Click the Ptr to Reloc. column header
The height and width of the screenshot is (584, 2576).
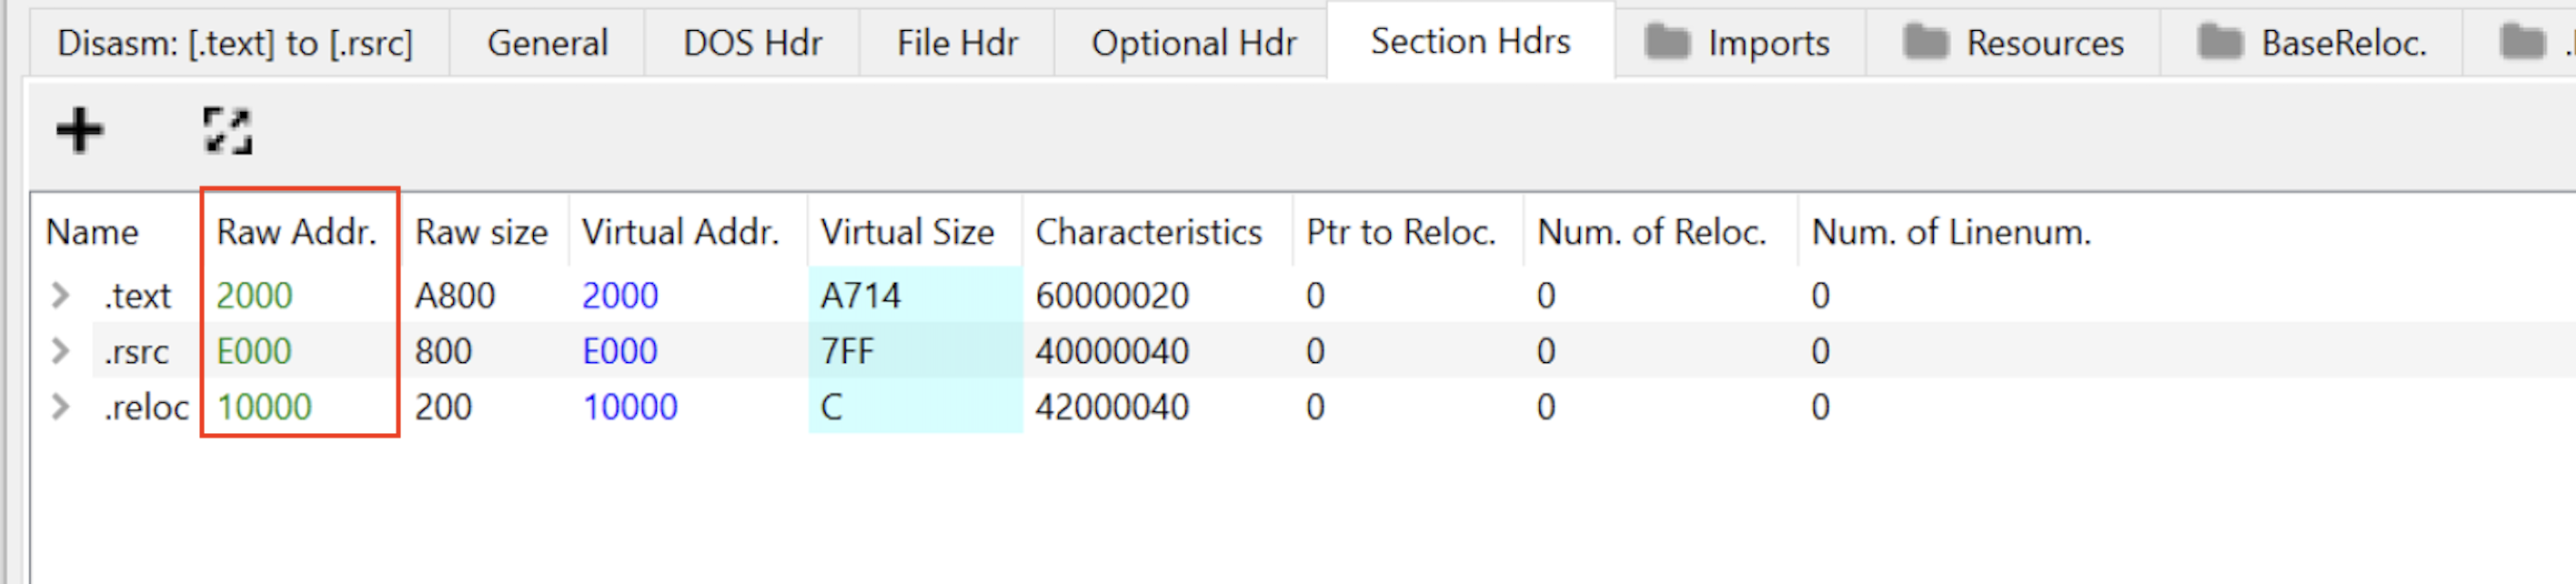1401,232
